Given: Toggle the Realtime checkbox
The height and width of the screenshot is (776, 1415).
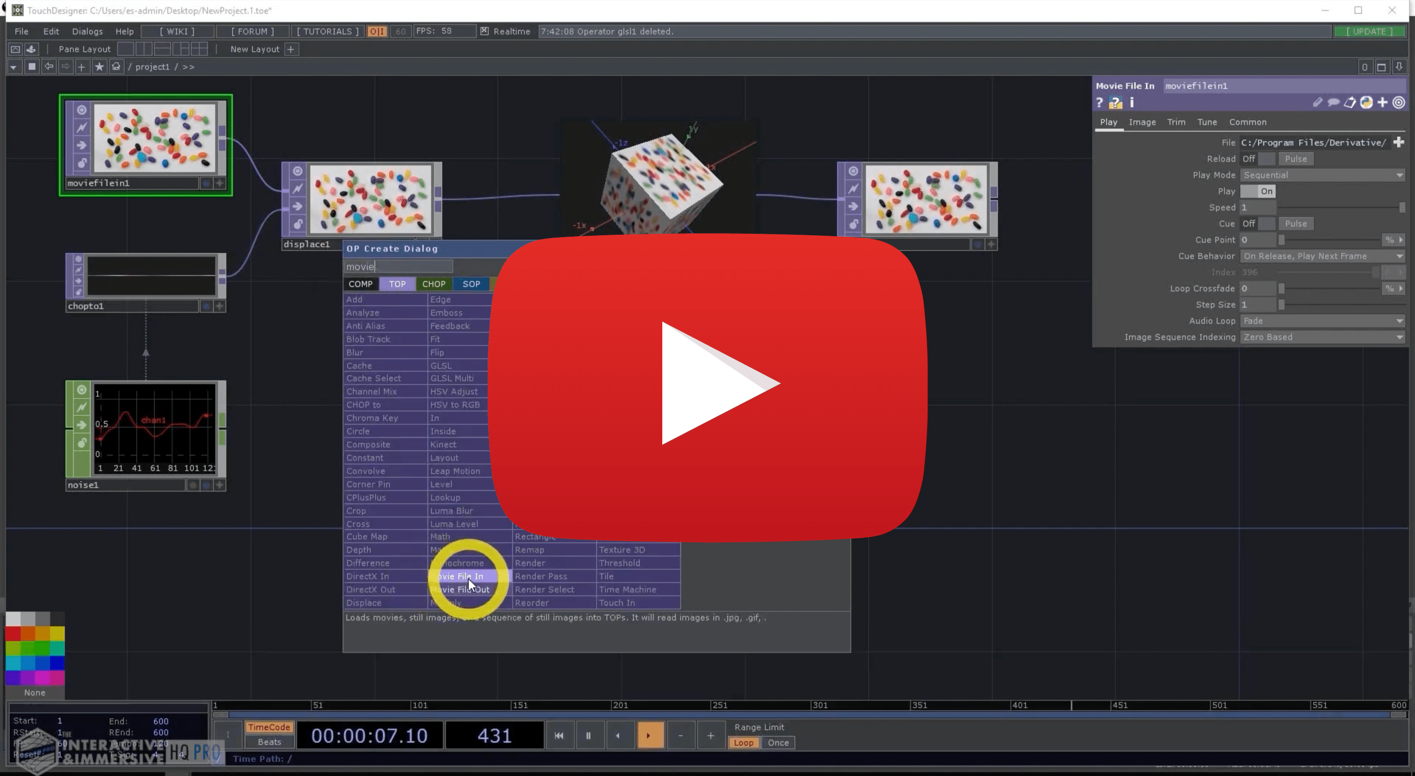Looking at the screenshot, I should 484,31.
